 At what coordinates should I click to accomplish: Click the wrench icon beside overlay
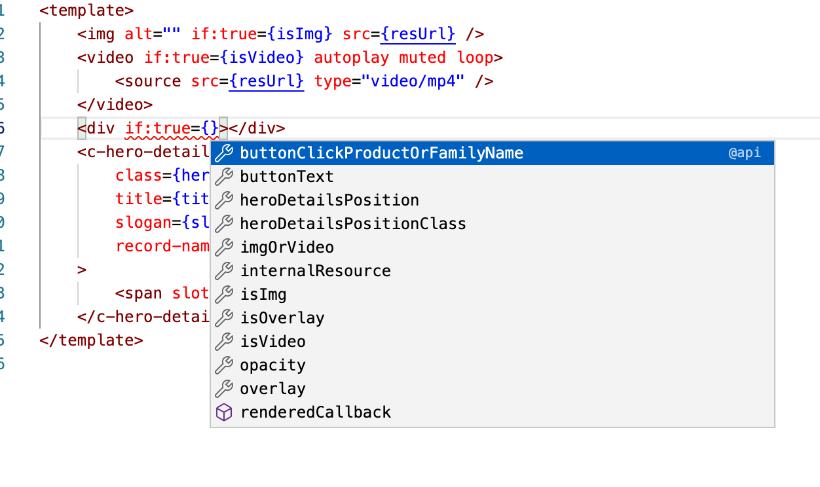[223, 388]
